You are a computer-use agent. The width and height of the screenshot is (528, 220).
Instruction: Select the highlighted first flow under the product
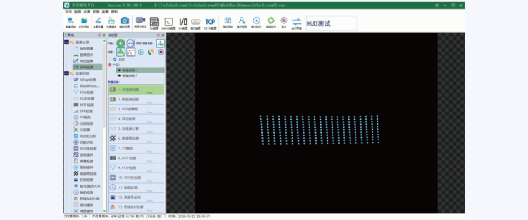point(140,70)
